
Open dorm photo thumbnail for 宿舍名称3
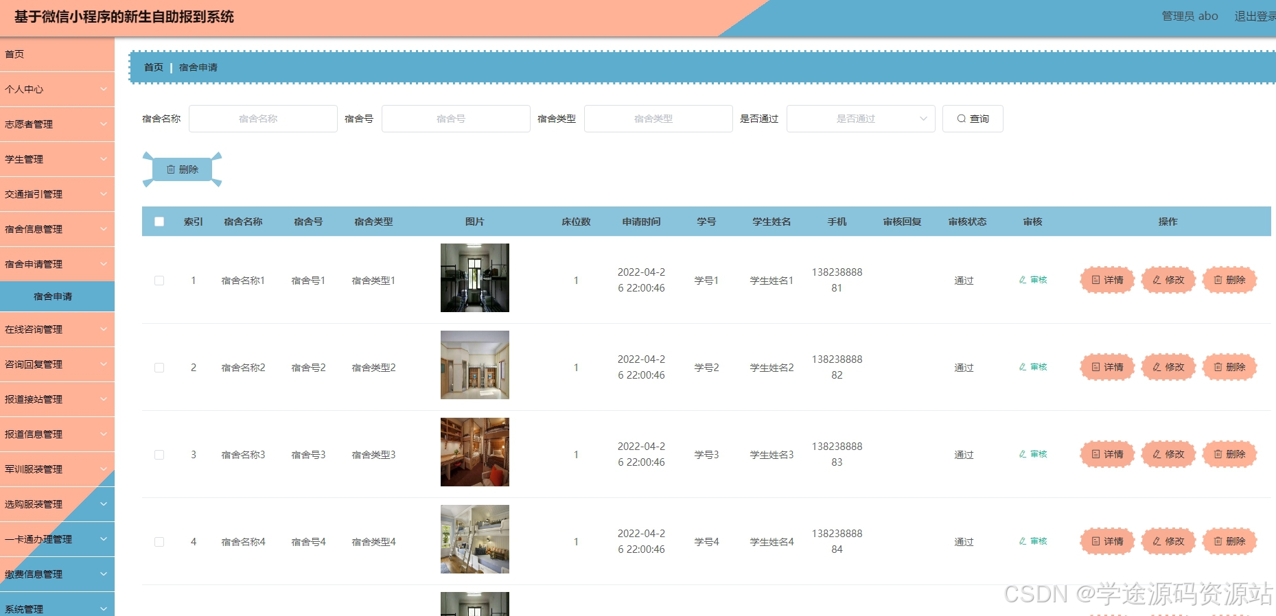point(475,452)
